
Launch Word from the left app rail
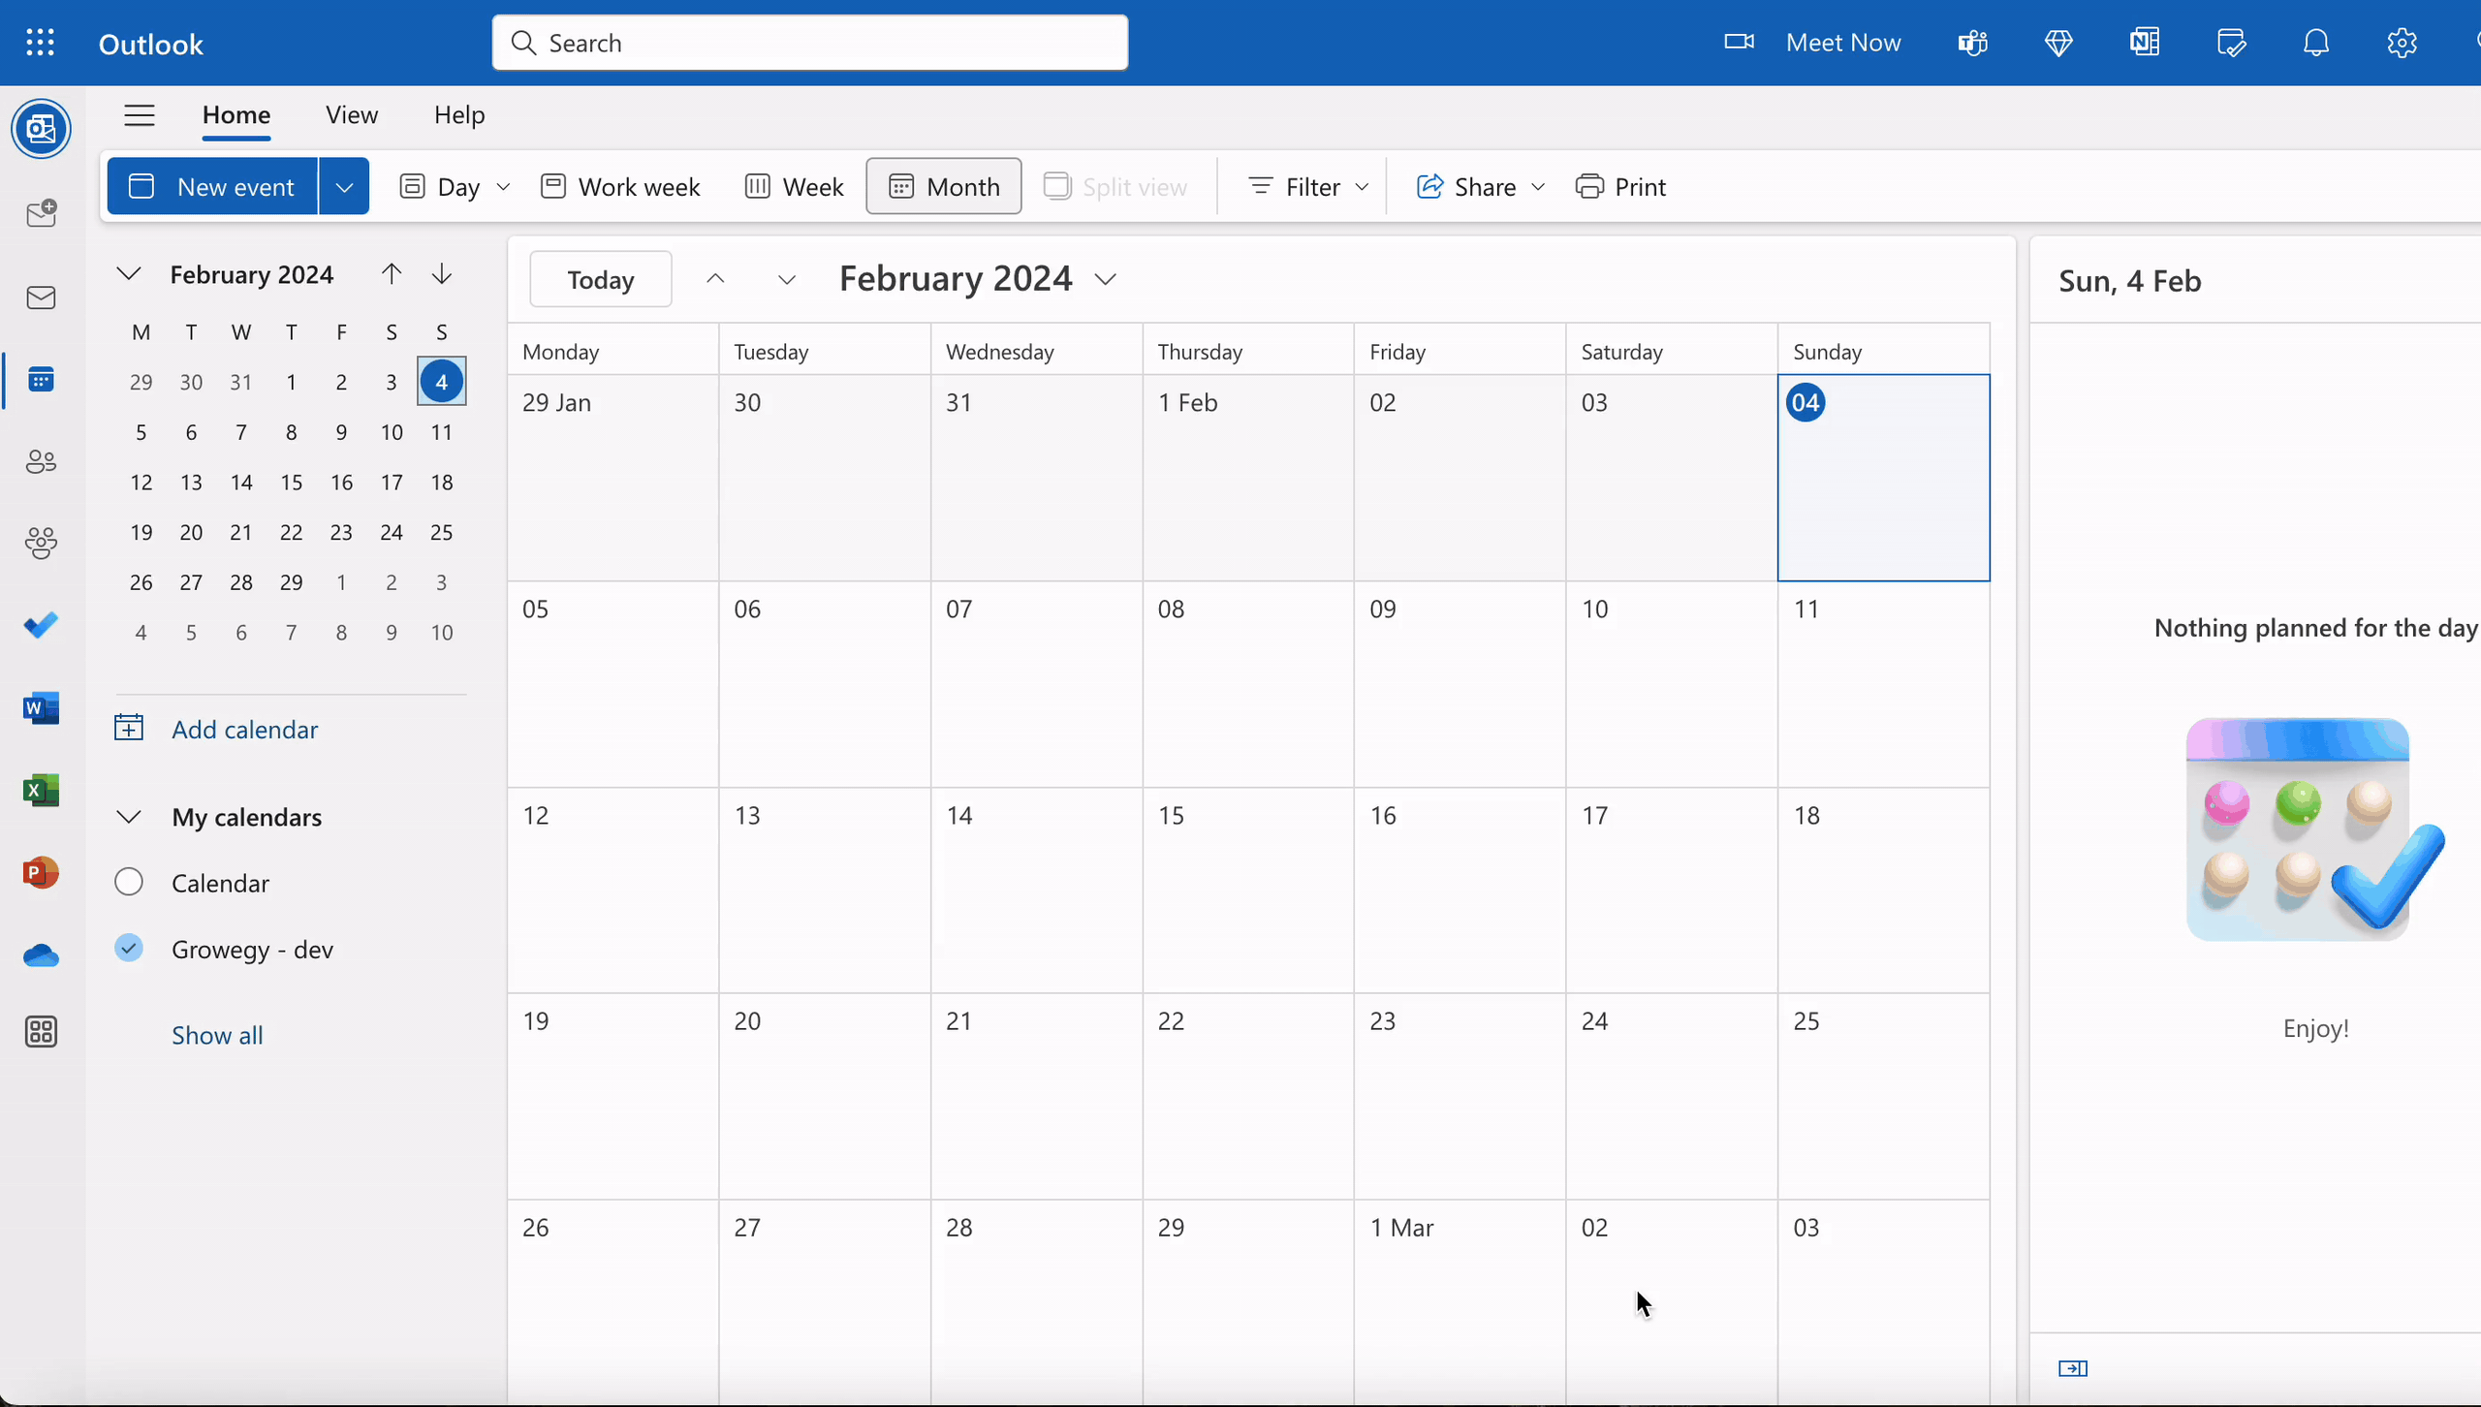tap(41, 708)
